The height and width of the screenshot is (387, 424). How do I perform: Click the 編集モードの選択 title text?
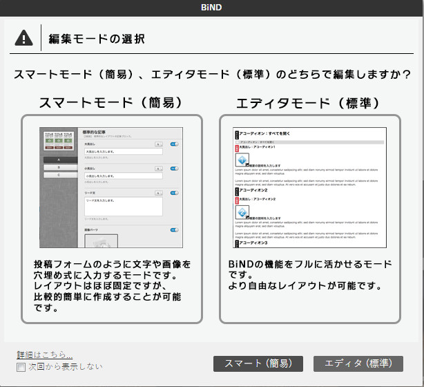97,39
